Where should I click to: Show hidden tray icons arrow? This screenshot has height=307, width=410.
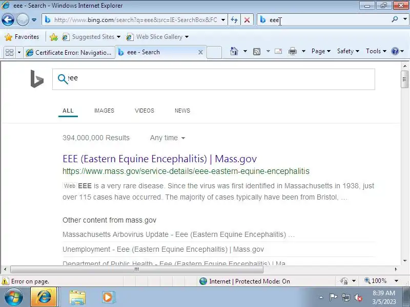321,297
